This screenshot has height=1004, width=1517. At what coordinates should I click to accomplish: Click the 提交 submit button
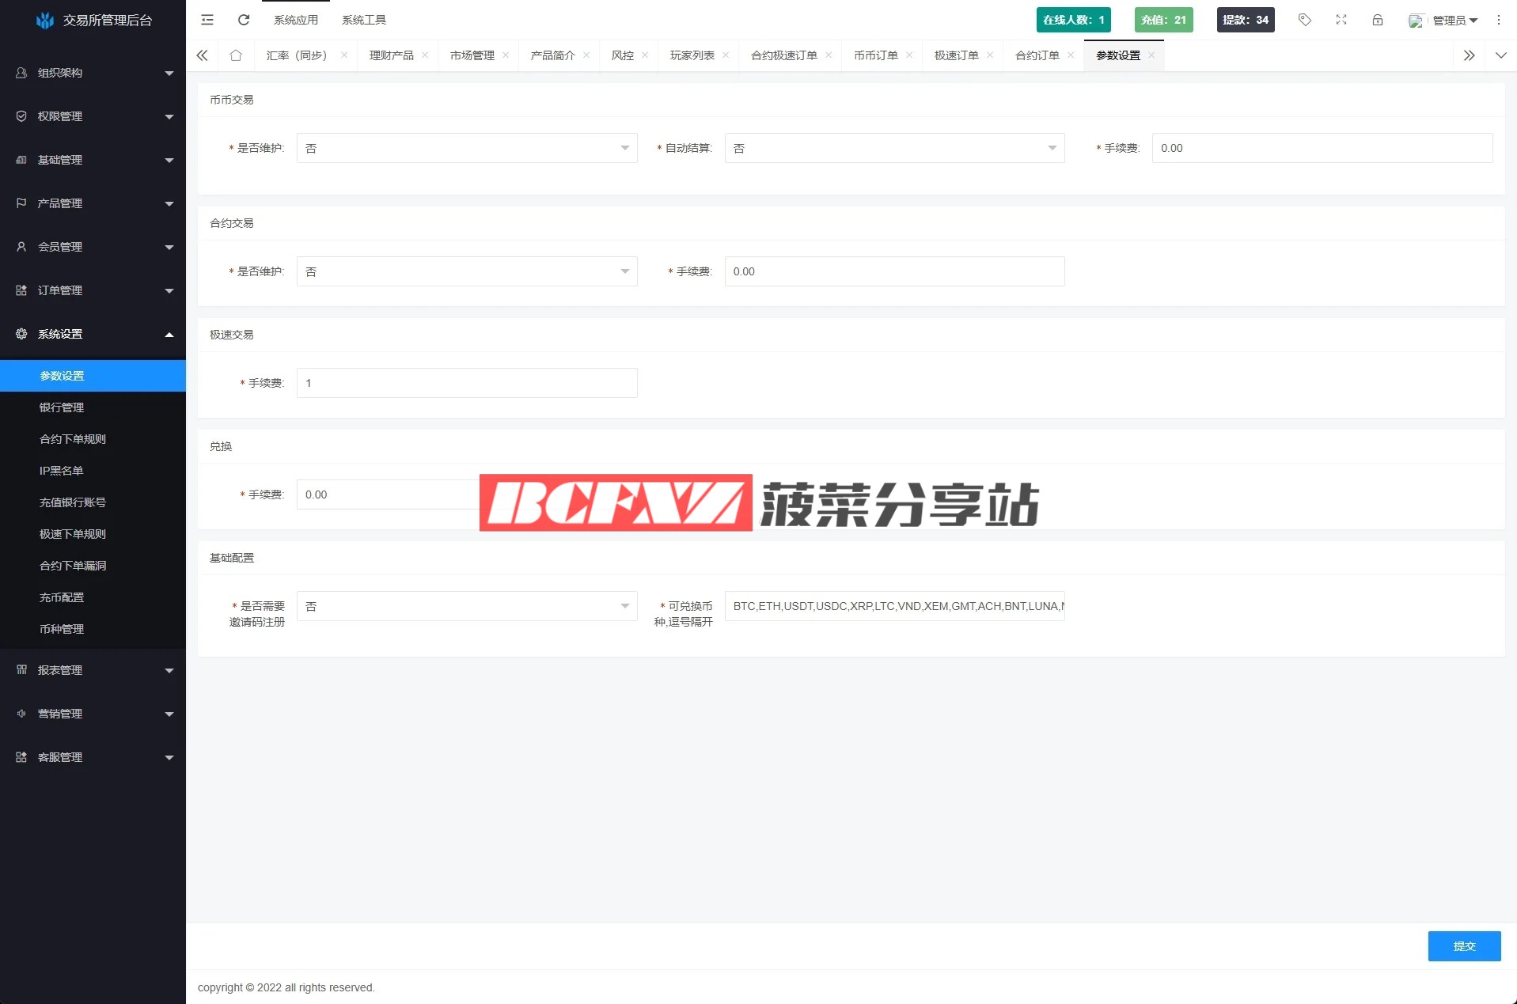[x=1463, y=946]
